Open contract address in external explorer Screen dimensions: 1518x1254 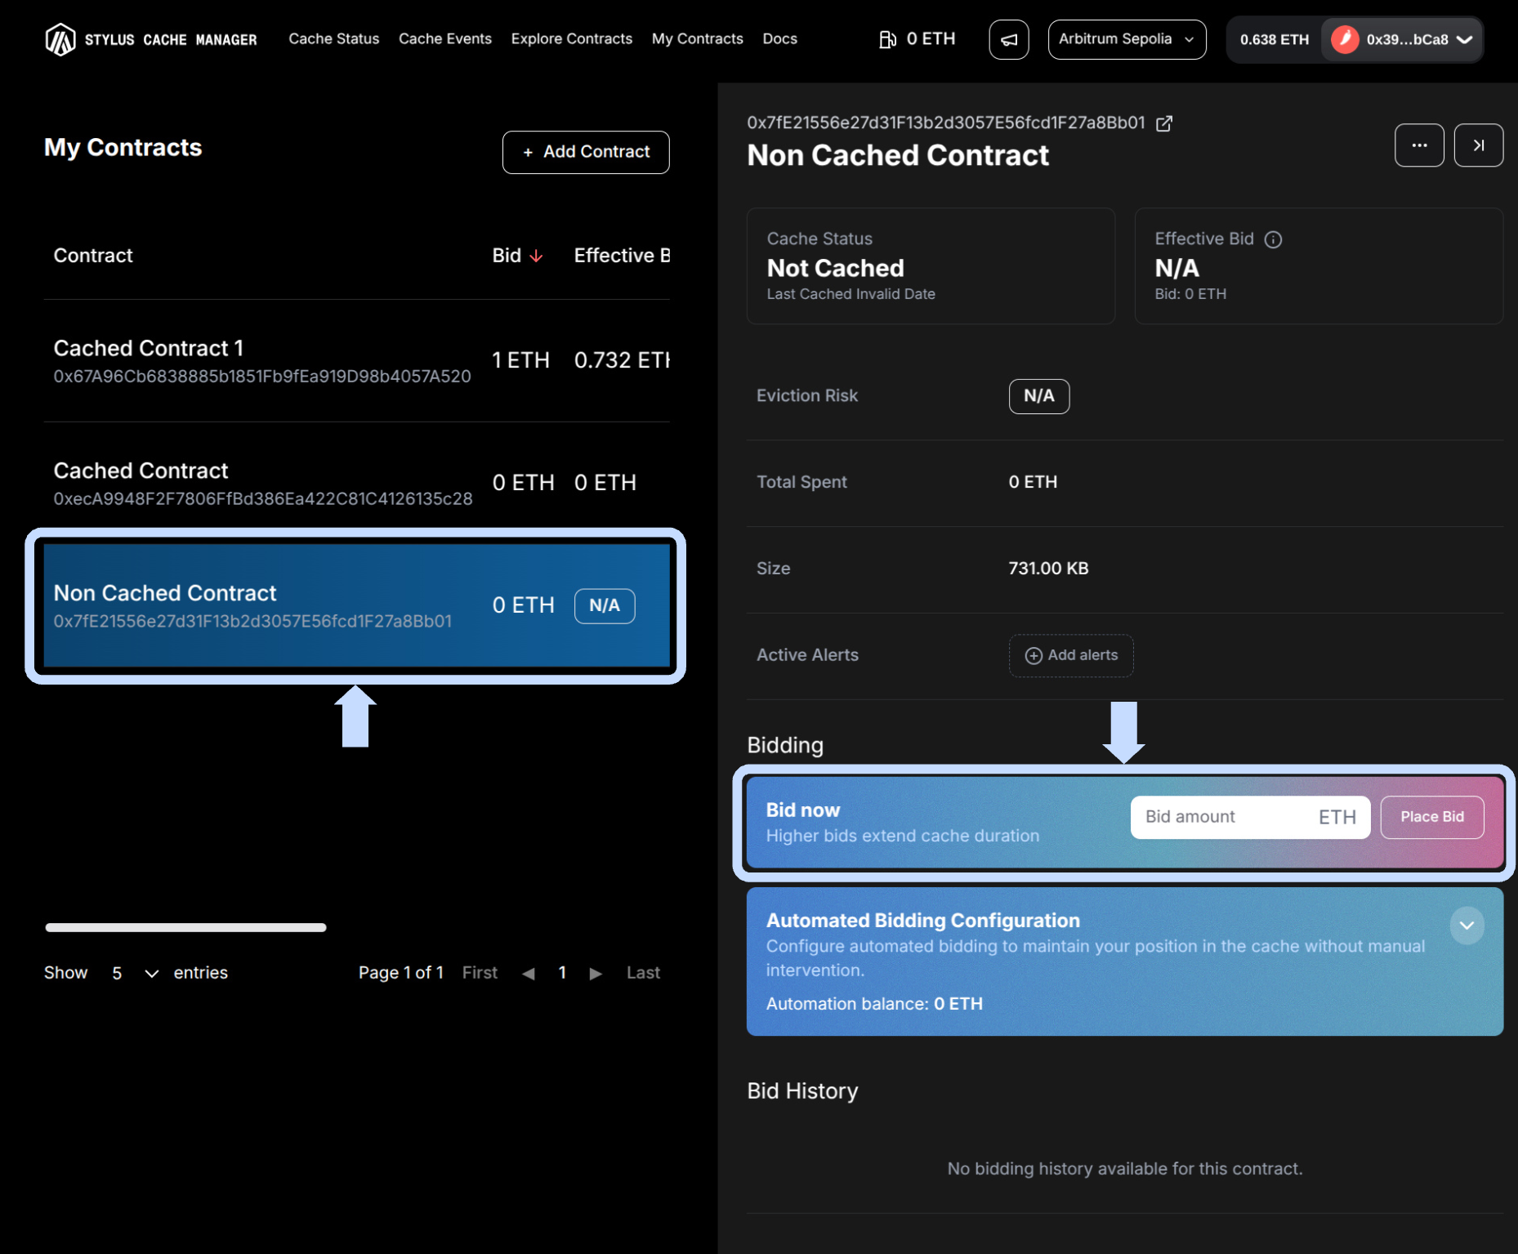(1164, 123)
